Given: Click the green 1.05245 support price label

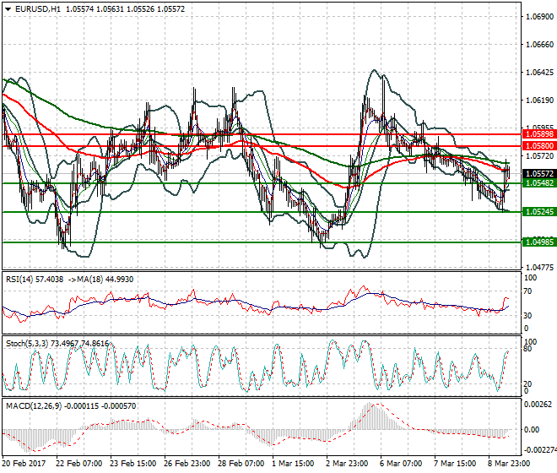Looking at the screenshot, I should tap(539, 212).
